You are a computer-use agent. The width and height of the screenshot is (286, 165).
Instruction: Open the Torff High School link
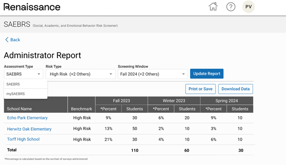[23, 139]
